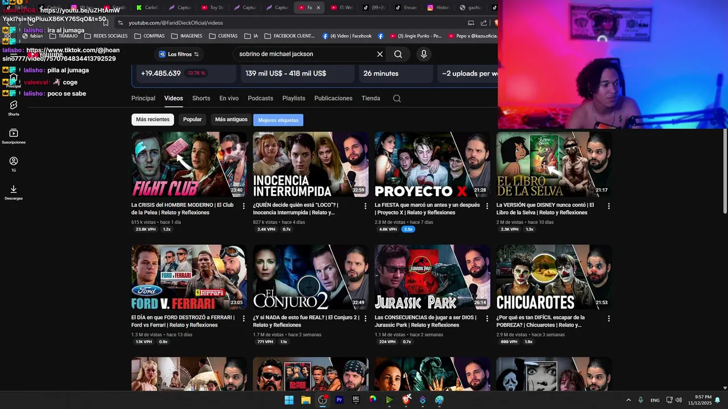Open the REDES SOCIALES bookmarks folder
This screenshot has height=409, width=728.
[x=106, y=36]
